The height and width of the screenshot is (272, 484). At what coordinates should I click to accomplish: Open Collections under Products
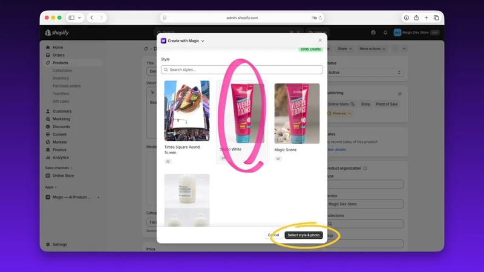pyautogui.click(x=62, y=71)
